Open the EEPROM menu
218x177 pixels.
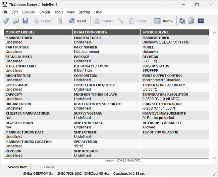pyautogui.click(x=28, y=12)
